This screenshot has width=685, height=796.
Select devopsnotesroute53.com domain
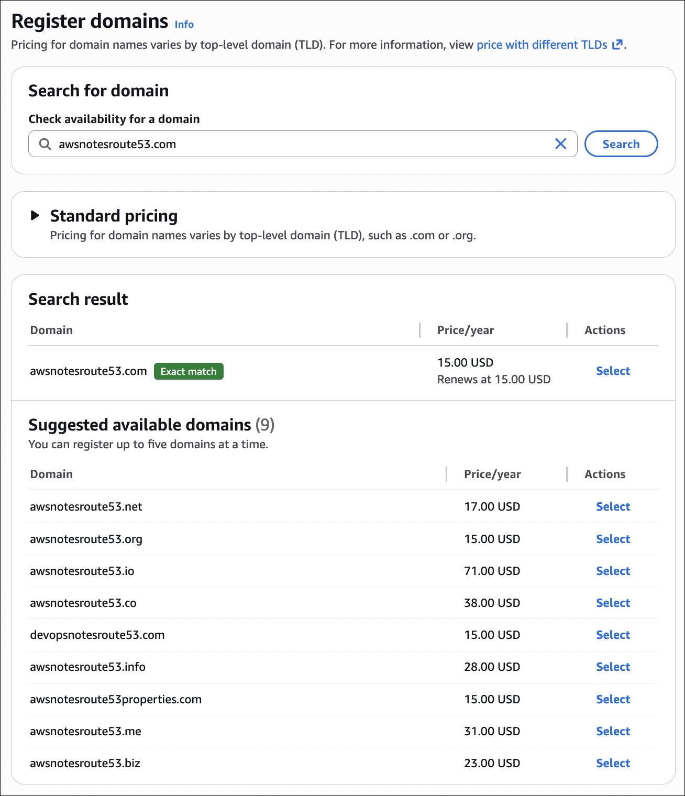tap(613, 635)
